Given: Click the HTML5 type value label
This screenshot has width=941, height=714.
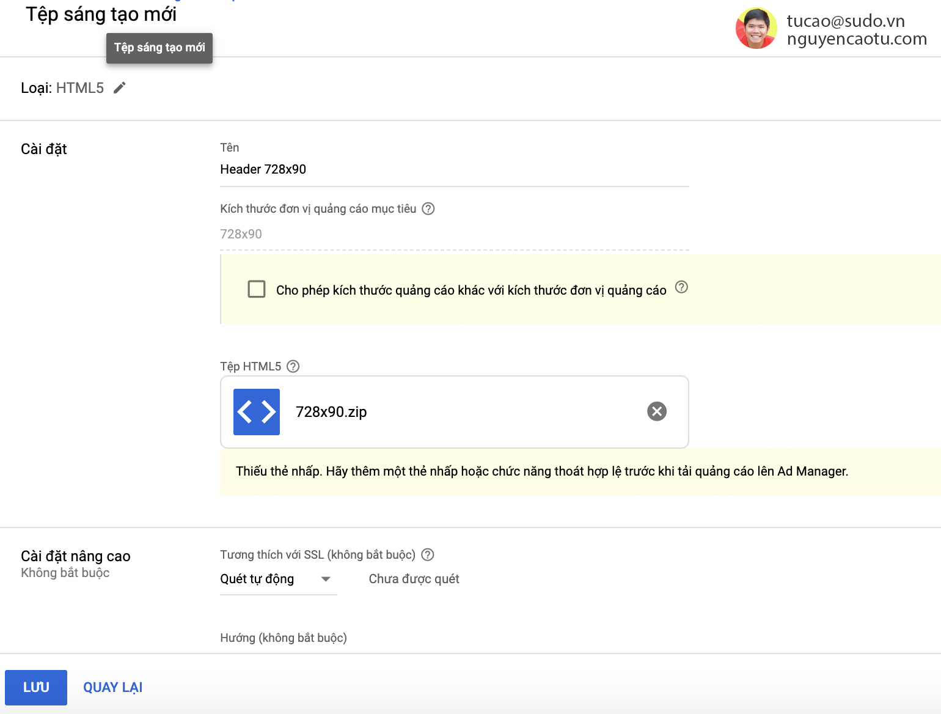Looking at the screenshot, I should [x=80, y=87].
